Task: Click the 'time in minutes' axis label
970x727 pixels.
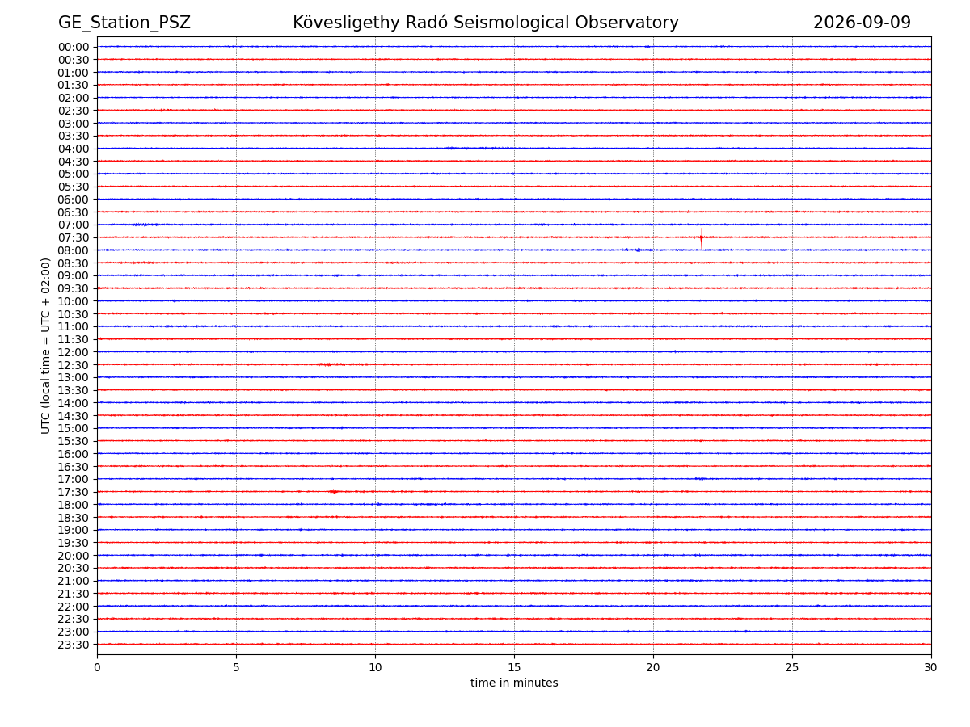Action: 514,683
